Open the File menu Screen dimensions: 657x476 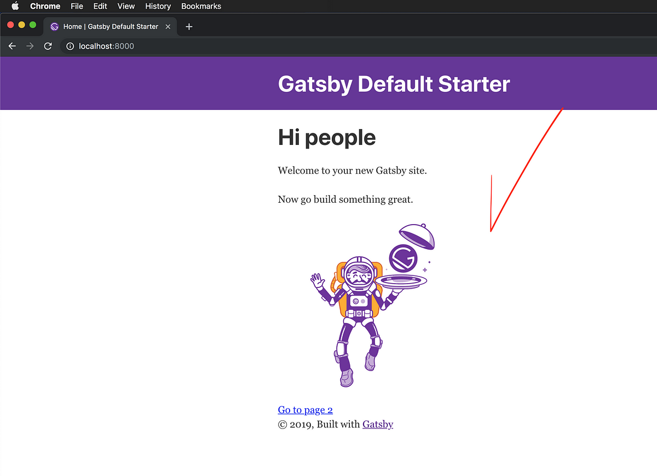(77, 6)
